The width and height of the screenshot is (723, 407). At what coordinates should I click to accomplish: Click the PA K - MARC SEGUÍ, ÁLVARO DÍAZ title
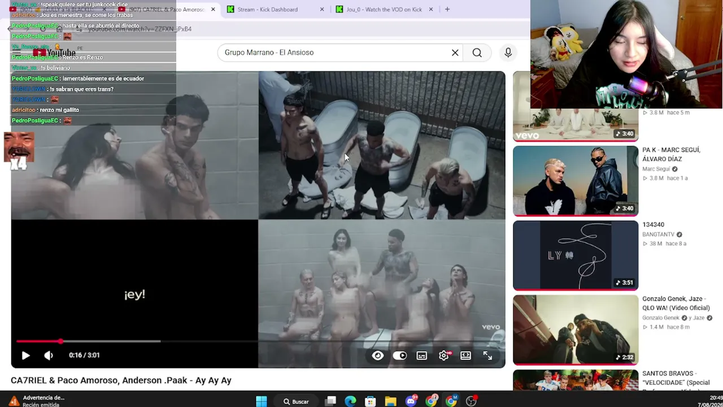point(671,154)
